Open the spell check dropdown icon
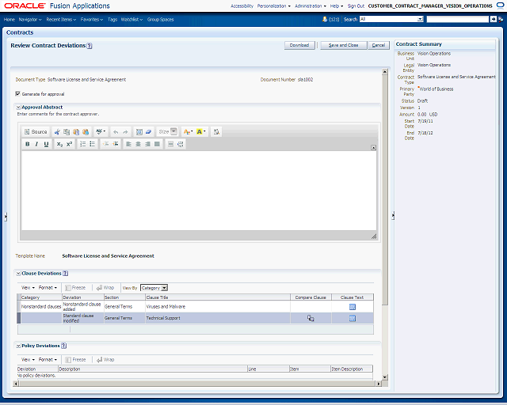 pyautogui.click(x=101, y=132)
